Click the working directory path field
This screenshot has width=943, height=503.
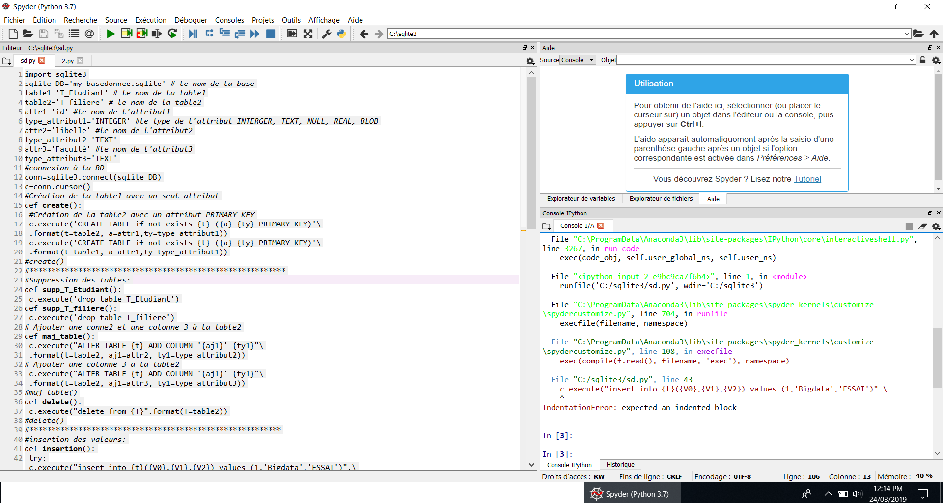tap(645, 34)
